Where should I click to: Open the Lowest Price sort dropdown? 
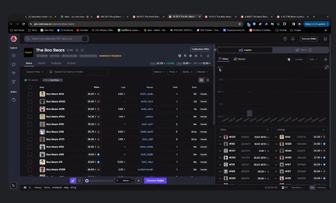click(35, 72)
